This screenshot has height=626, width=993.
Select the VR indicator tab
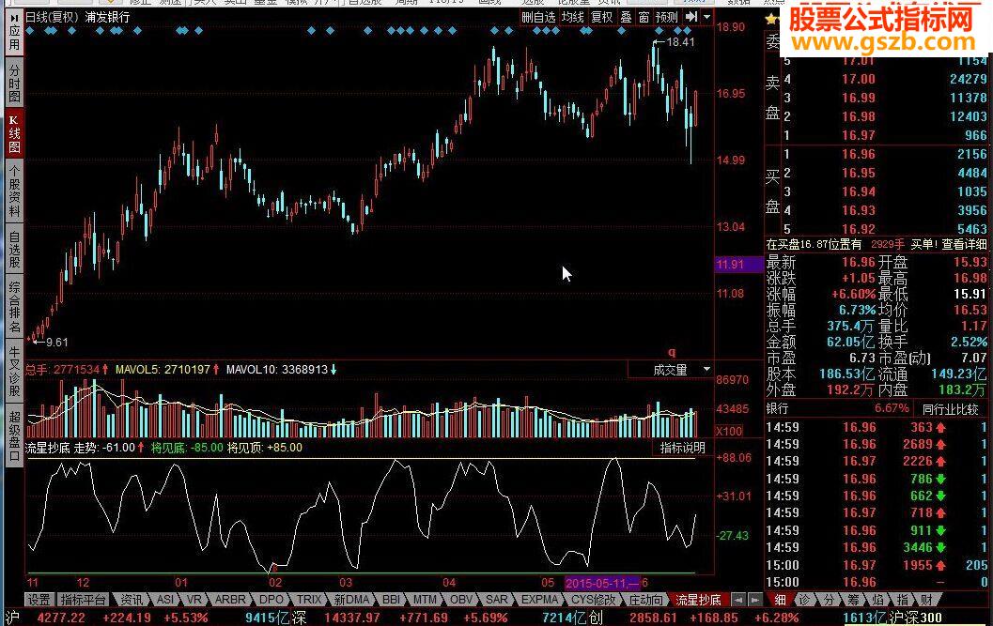tap(194, 600)
